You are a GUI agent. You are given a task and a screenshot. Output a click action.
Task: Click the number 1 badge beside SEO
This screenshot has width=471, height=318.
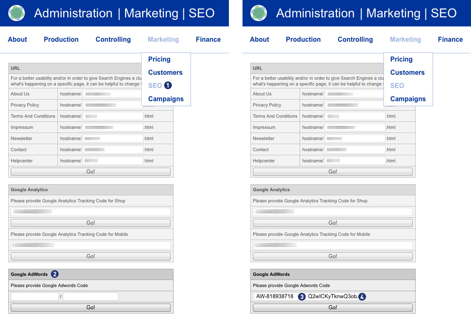(168, 85)
